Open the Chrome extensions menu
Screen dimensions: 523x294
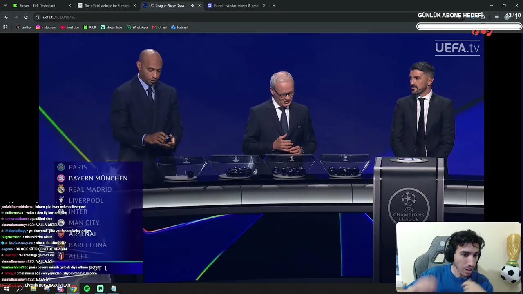pyautogui.click(x=483, y=17)
